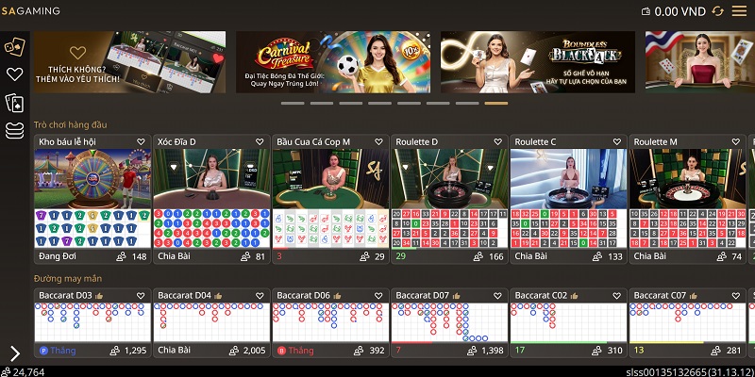755x377 pixels.
Task: Open the favorites heart in sidebar
Action: click(14, 74)
